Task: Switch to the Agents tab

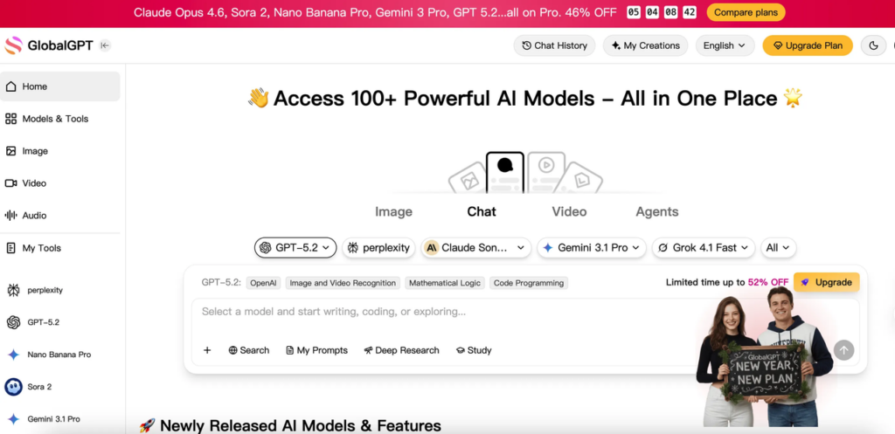Action: click(x=656, y=211)
